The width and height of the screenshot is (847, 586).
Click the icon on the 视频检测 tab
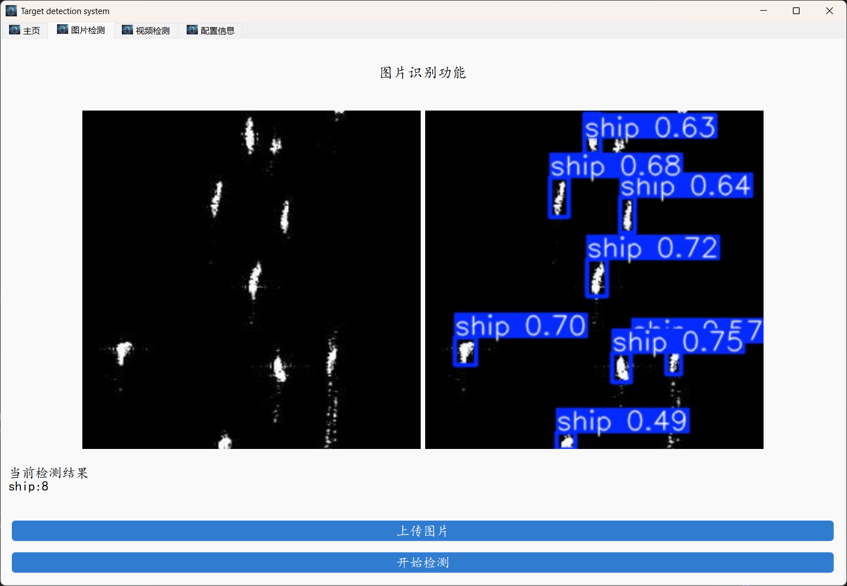tap(127, 30)
